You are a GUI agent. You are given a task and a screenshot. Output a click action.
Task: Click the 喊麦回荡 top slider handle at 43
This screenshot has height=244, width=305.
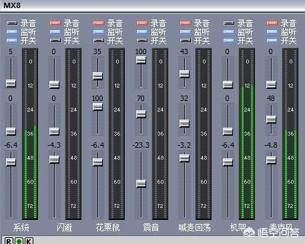(x=184, y=74)
